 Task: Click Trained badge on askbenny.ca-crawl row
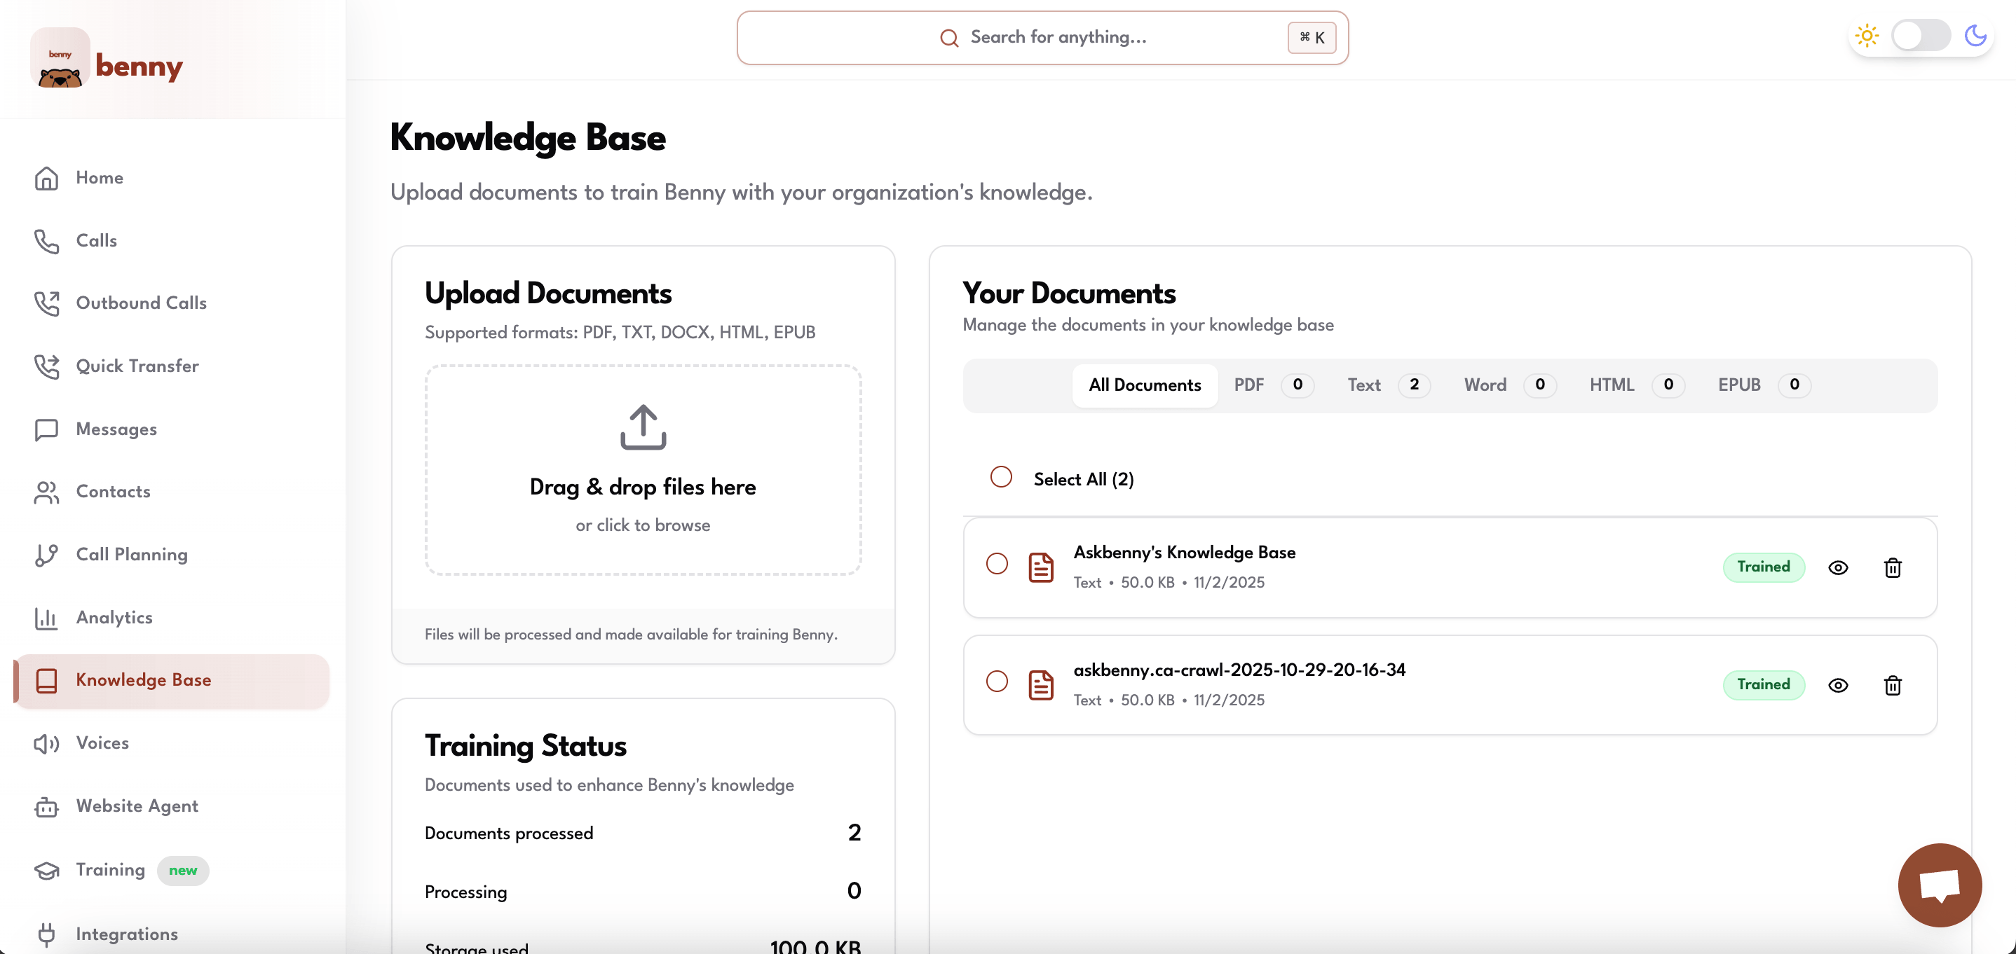(1763, 685)
